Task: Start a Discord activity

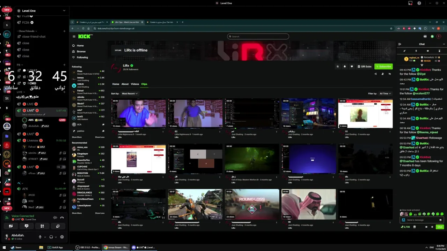Action: (x=42, y=226)
